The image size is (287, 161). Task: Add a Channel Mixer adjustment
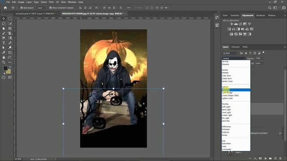[x=247, y=29]
